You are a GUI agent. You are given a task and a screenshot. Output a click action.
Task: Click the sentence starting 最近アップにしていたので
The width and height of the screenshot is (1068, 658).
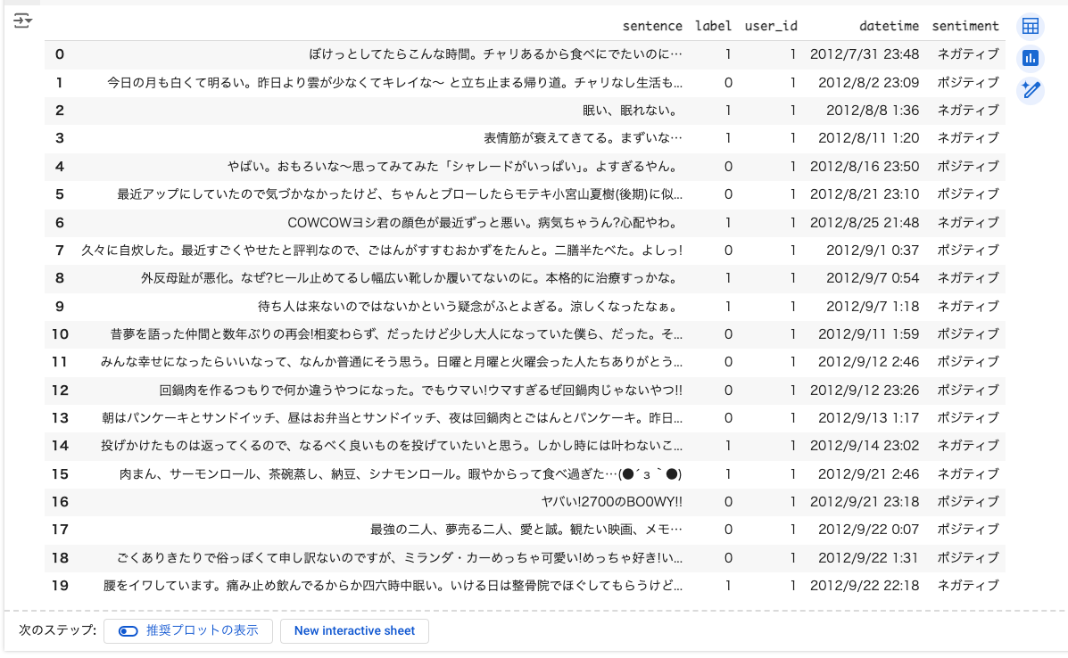point(399,194)
